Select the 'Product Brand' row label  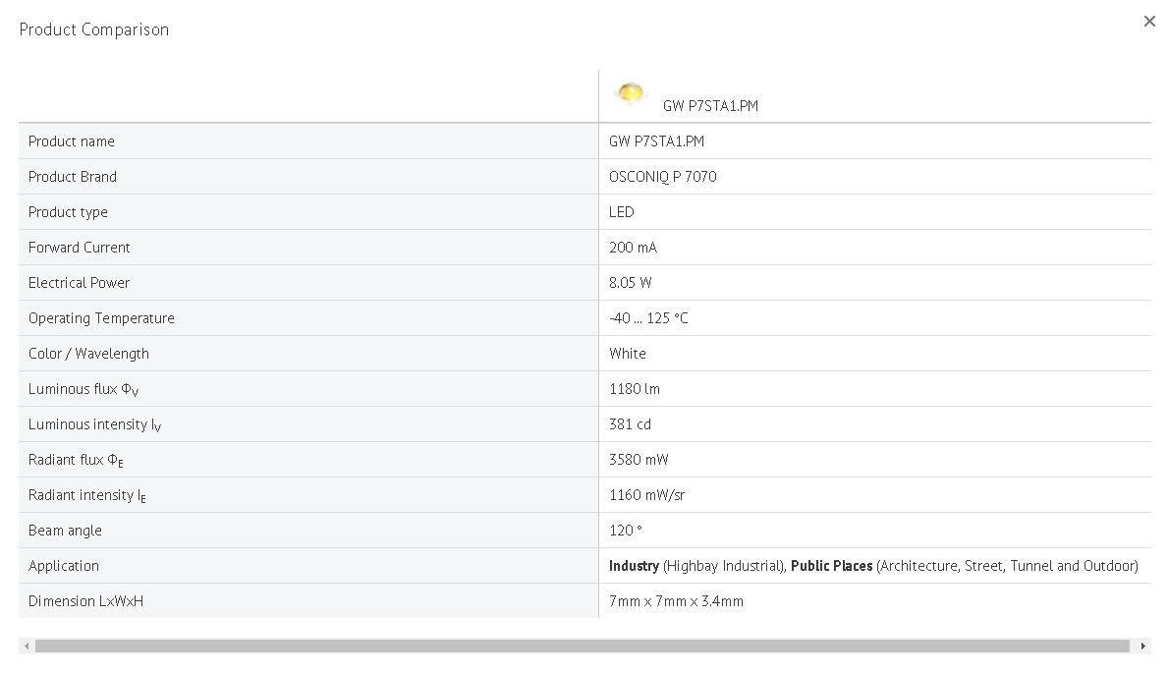[73, 177]
